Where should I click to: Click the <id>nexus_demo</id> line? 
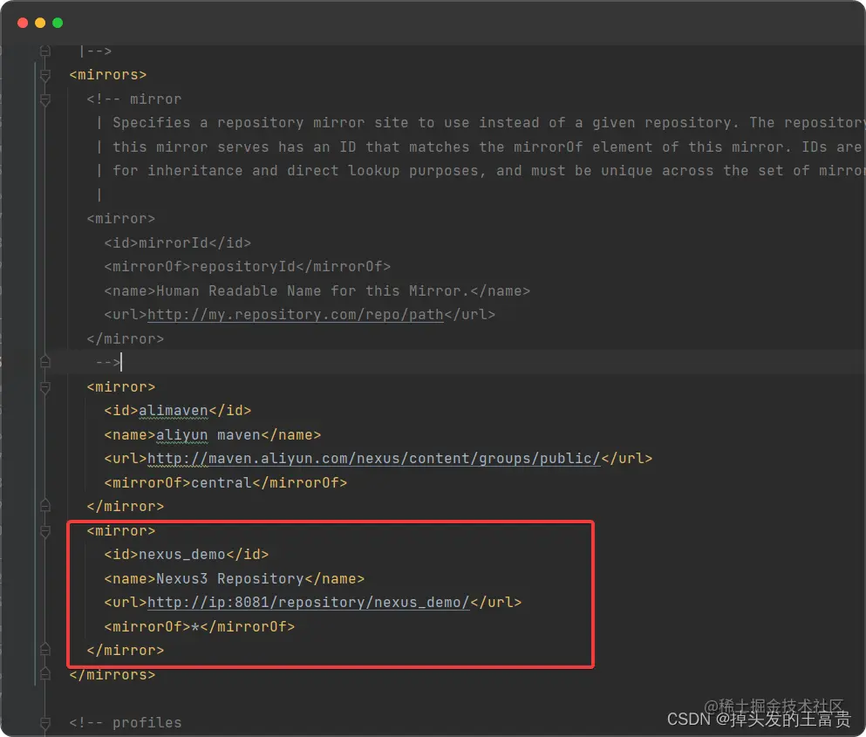tap(187, 555)
